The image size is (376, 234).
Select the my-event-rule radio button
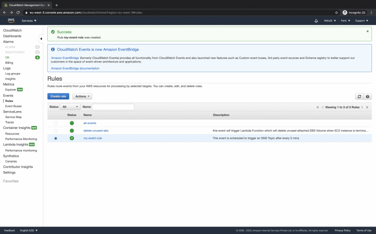coord(56,138)
